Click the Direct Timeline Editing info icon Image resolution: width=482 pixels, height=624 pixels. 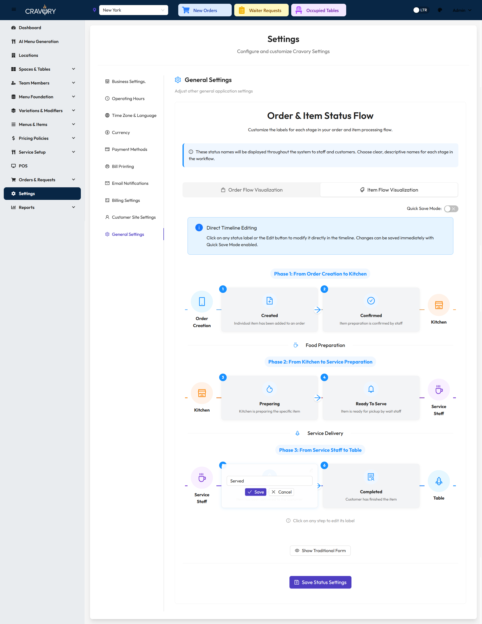coord(199,228)
